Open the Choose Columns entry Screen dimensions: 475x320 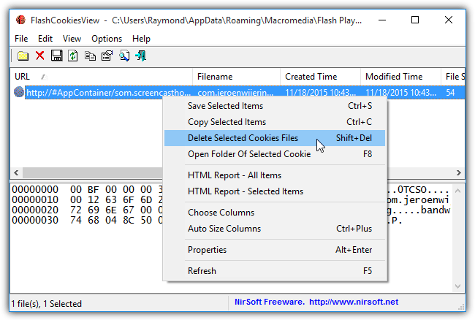275,213
